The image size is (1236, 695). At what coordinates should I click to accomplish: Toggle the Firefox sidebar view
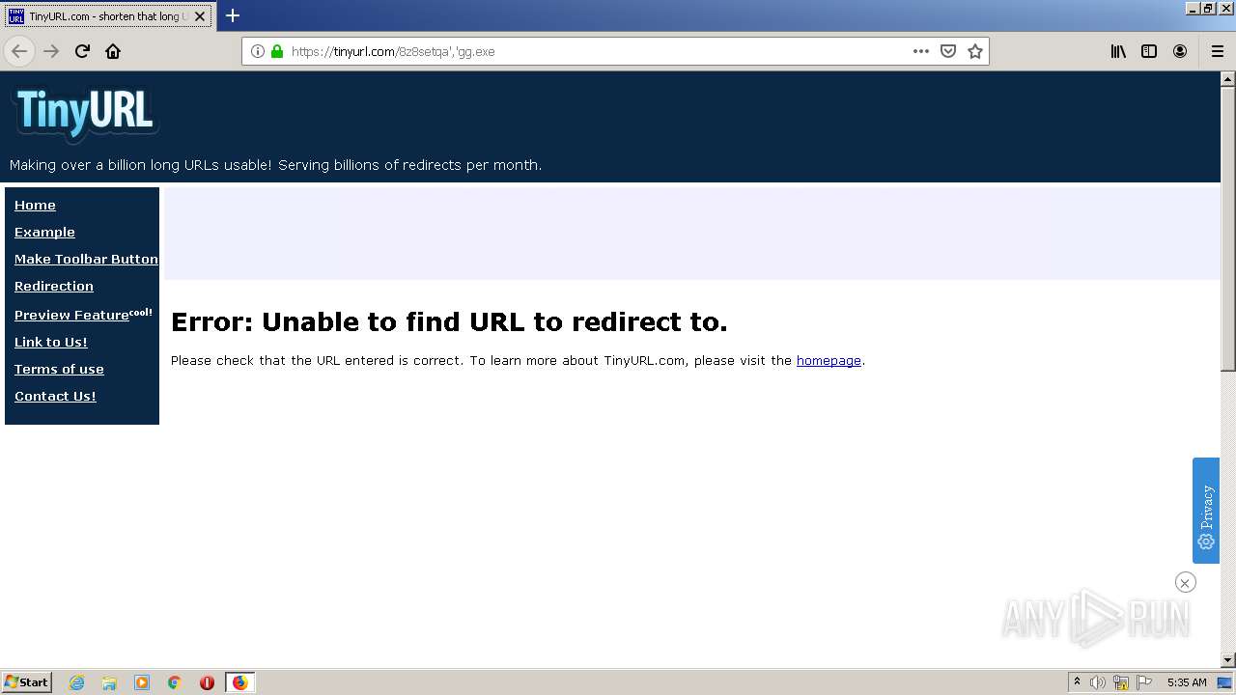coord(1149,51)
